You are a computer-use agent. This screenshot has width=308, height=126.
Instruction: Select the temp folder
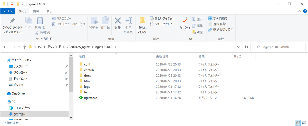pos(88,92)
